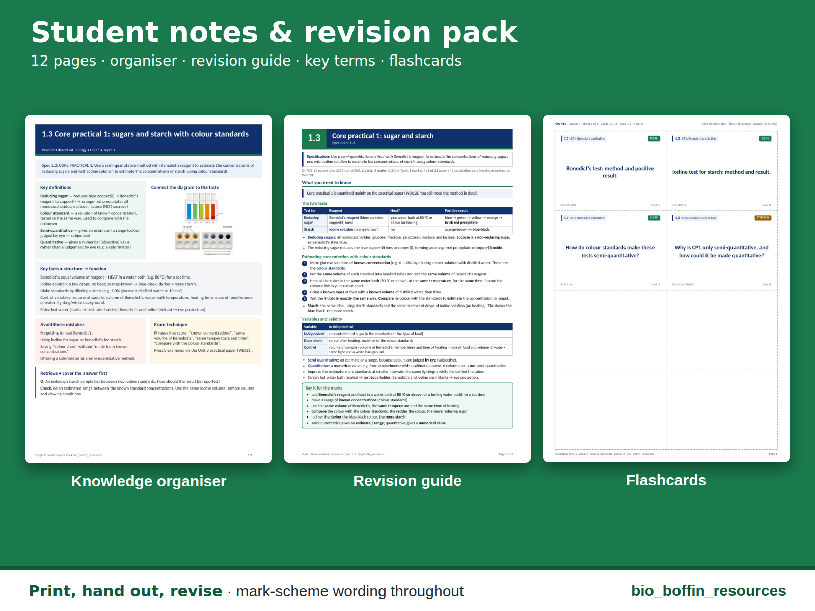Click the 'Iodine test for starch' flashcard

pos(721,172)
